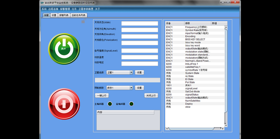
Task: Click the small padlock icon
Action: 83,22
